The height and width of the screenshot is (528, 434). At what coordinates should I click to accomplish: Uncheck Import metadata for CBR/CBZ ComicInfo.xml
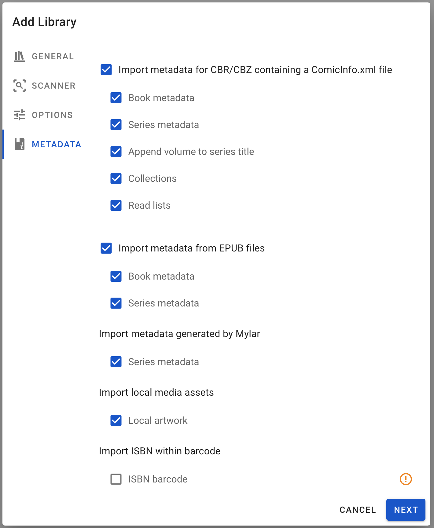(106, 70)
